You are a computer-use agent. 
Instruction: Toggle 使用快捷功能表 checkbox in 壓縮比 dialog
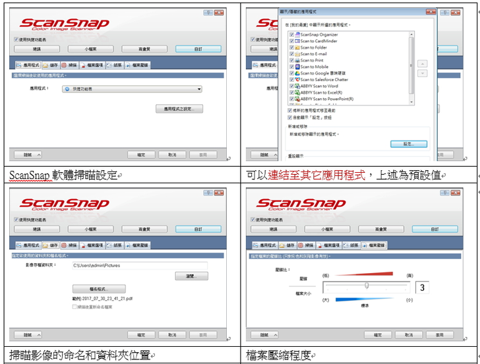(x=253, y=220)
